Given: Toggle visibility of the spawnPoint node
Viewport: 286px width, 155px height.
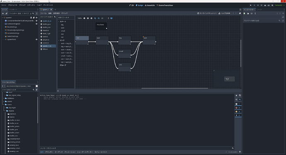Looking at the screenshot, I should pyautogui.click(x=36, y=39).
